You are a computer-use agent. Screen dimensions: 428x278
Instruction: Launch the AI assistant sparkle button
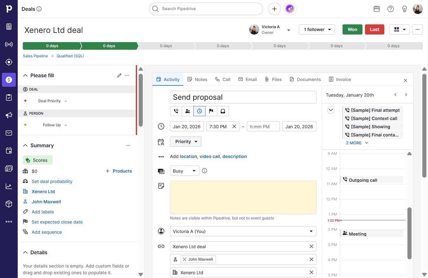(x=290, y=9)
